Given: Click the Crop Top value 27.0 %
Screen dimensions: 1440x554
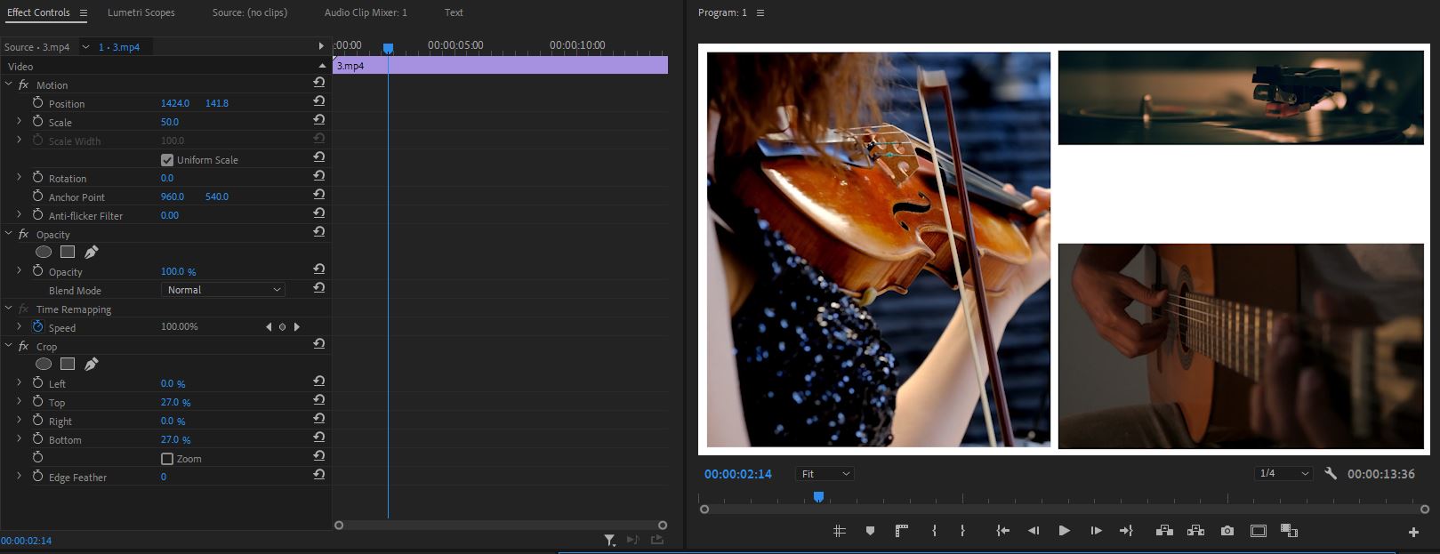Looking at the screenshot, I should coord(176,402).
